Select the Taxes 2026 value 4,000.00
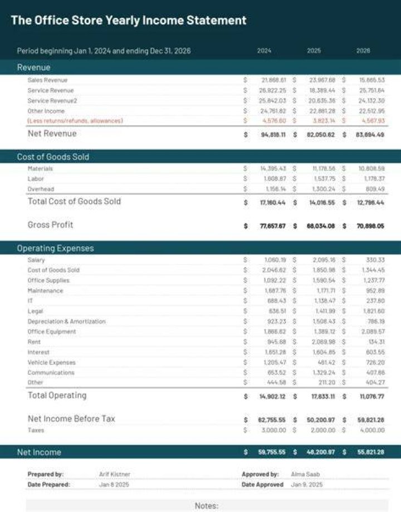 coord(372,430)
